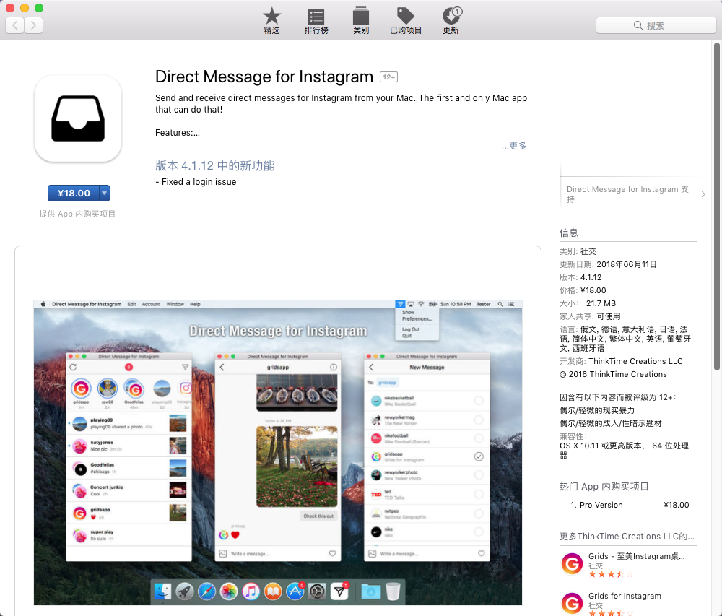
Task: Click the 热门 App 内购买项目 heading
Action: [x=604, y=487]
